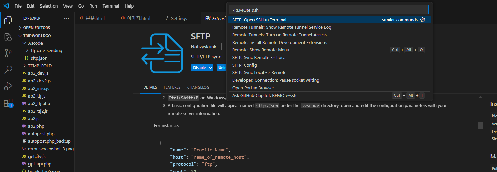Open the Run and Debug view

click(8, 86)
